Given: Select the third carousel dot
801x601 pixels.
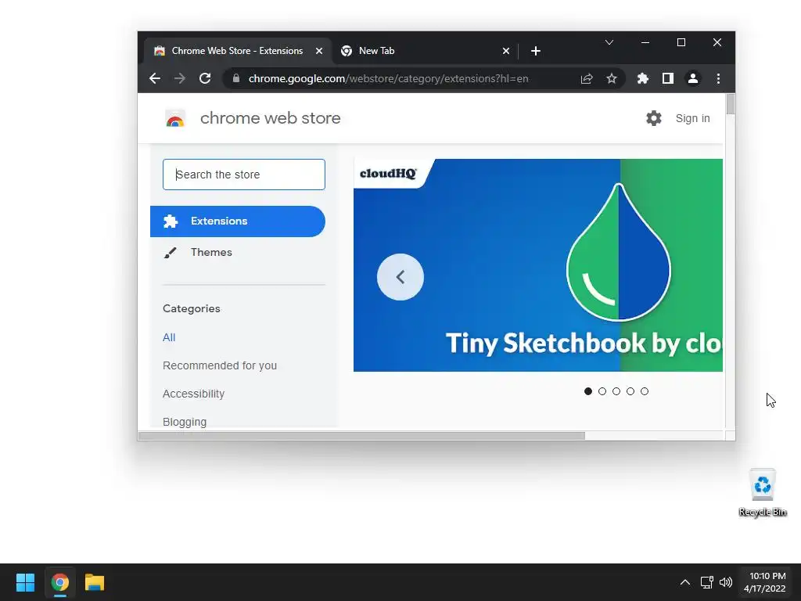Looking at the screenshot, I should pos(616,391).
